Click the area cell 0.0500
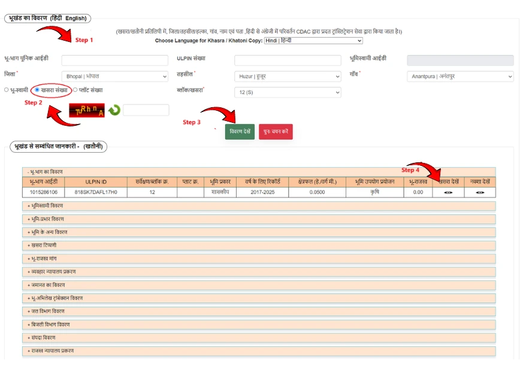This screenshot has width=520, height=378. pos(317,192)
